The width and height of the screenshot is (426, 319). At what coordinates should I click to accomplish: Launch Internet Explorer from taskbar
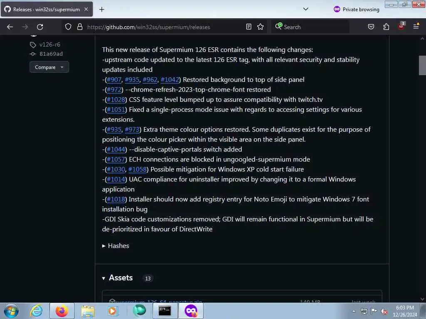(36, 311)
